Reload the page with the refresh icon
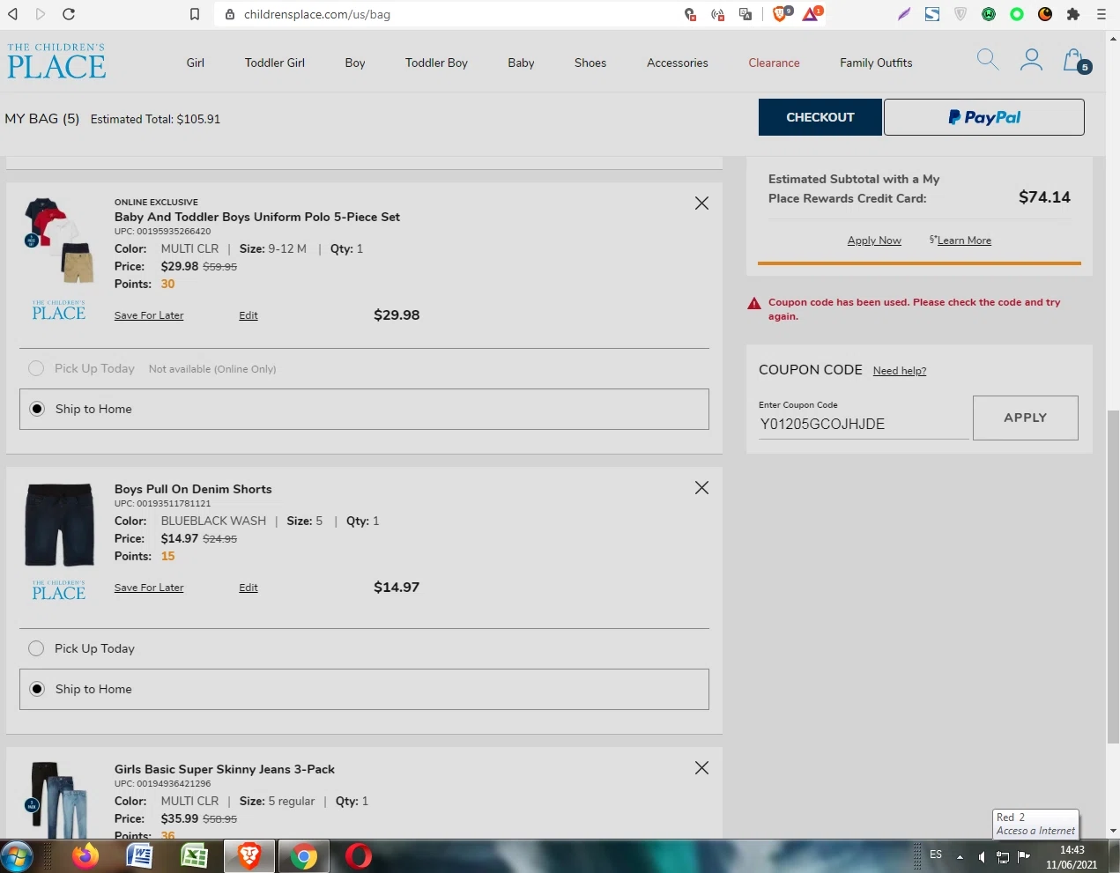This screenshot has height=873, width=1120. [x=69, y=14]
